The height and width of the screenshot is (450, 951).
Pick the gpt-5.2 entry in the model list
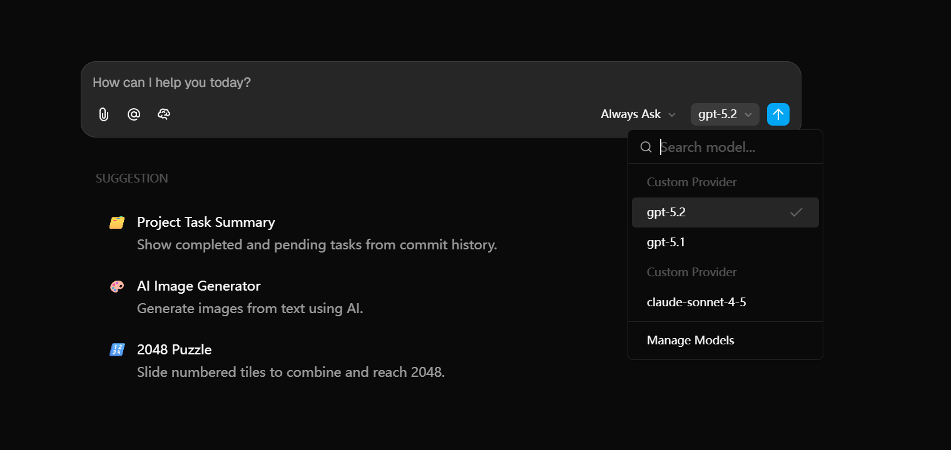[666, 212]
